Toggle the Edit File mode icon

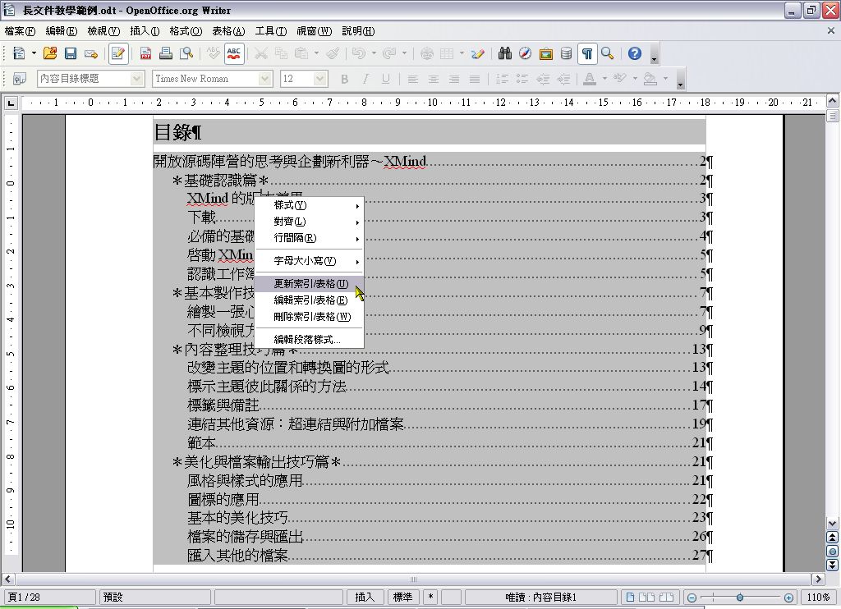point(118,53)
